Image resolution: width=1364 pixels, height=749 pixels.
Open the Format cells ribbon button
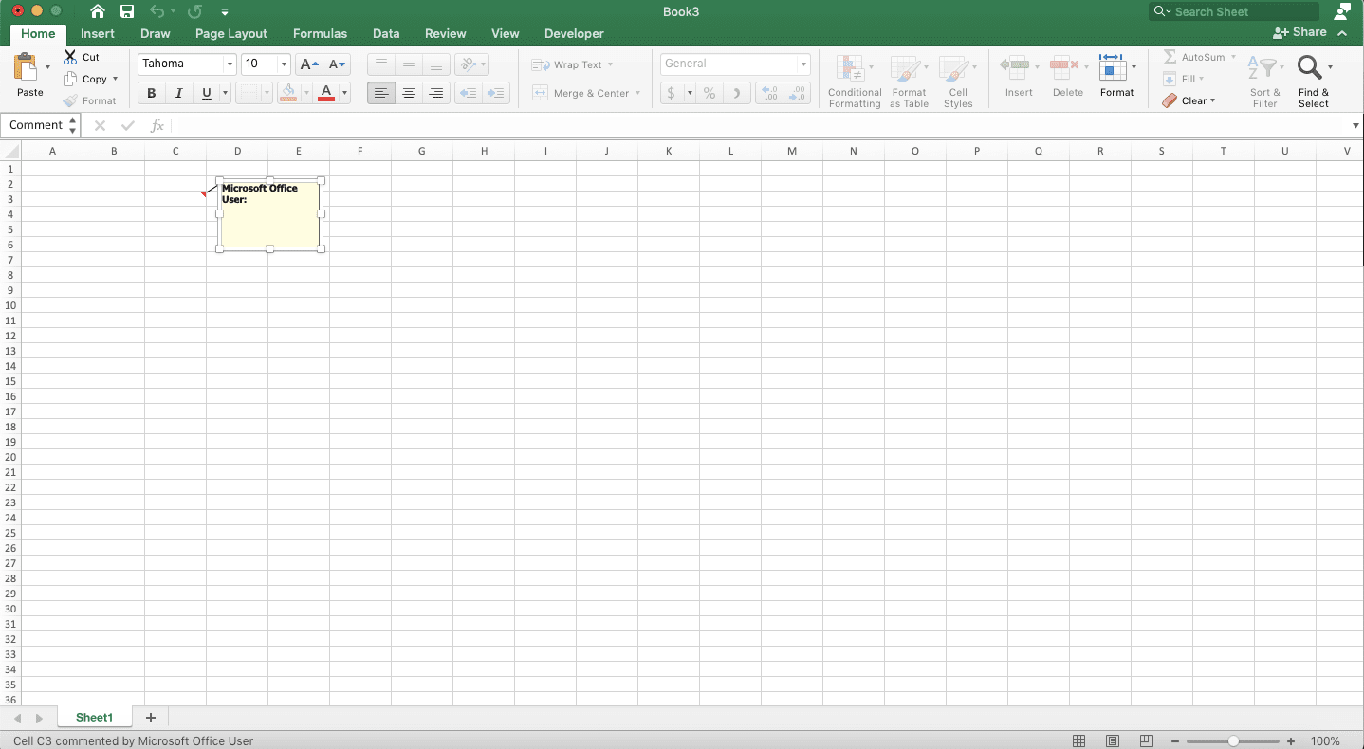pyautogui.click(x=1116, y=76)
